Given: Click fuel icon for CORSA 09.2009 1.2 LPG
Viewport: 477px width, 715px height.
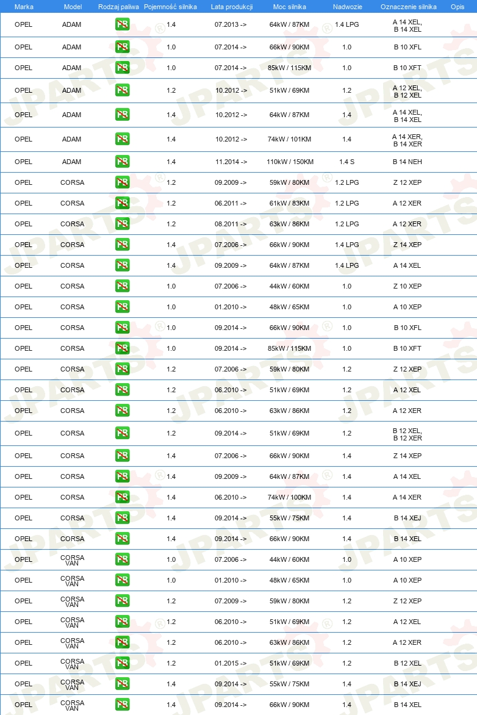Looking at the screenshot, I should click(x=122, y=182).
